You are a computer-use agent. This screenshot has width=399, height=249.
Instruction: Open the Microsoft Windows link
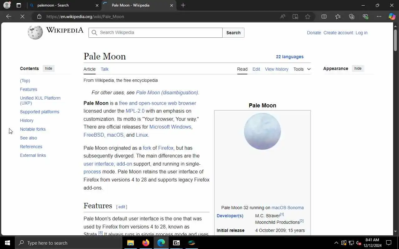point(170,127)
